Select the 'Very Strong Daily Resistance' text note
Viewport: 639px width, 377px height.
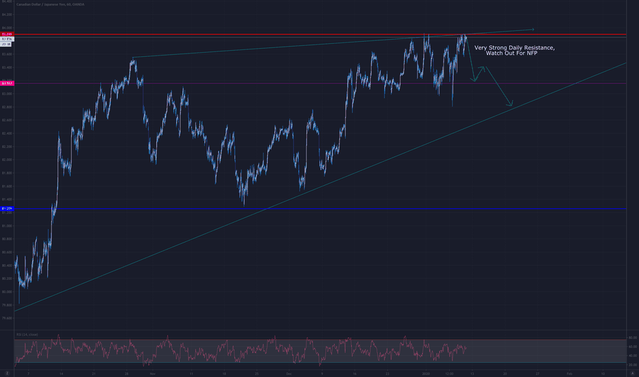[x=515, y=50]
